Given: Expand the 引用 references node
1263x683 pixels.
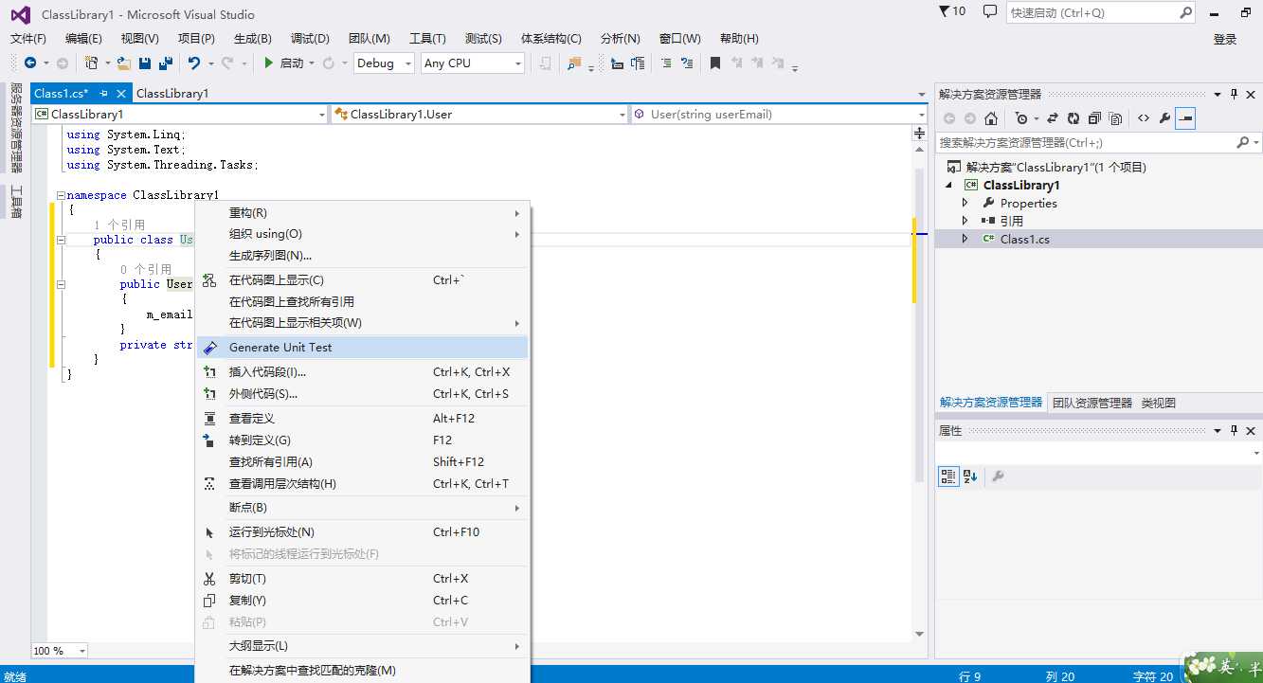Looking at the screenshot, I should (965, 221).
